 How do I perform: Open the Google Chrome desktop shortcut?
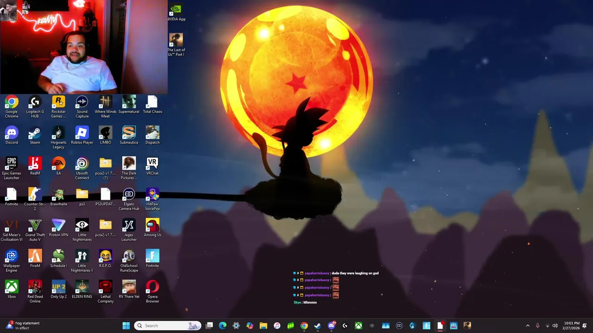coord(12,106)
